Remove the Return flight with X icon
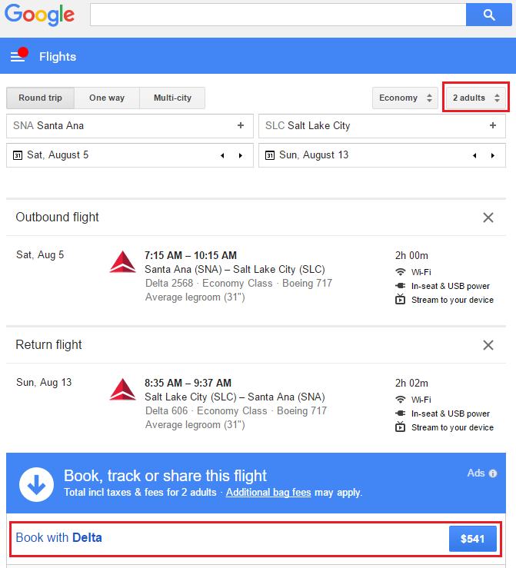This screenshot has width=516, height=568. (488, 345)
